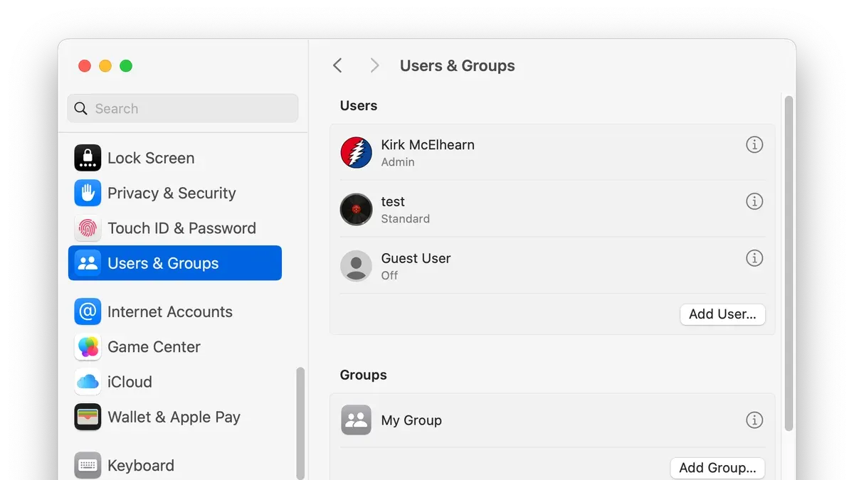Click the search magnifier icon
The image size is (854, 480).
[x=81, y=109]
